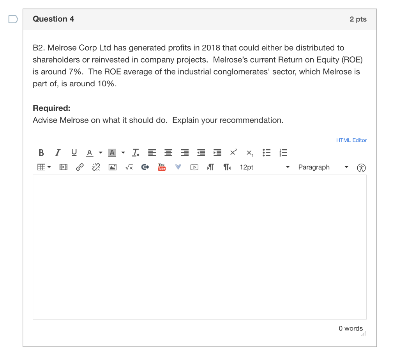
Task: Click the Vimeo embed icon
Action: tap(178, 167)
